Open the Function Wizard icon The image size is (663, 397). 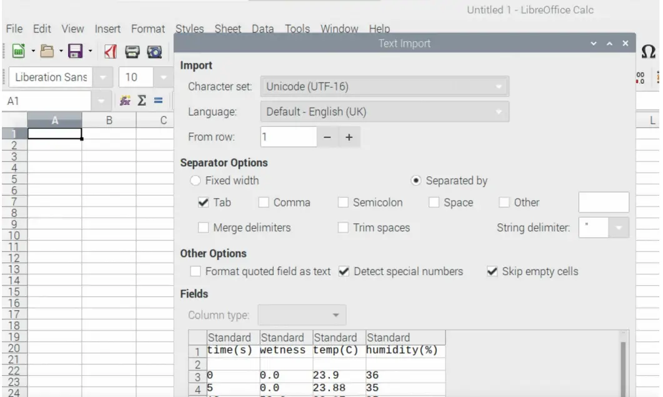click(125, 101)
